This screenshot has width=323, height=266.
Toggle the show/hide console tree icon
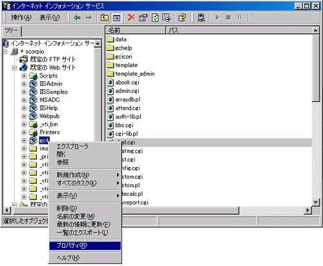[x=116, y=18]
